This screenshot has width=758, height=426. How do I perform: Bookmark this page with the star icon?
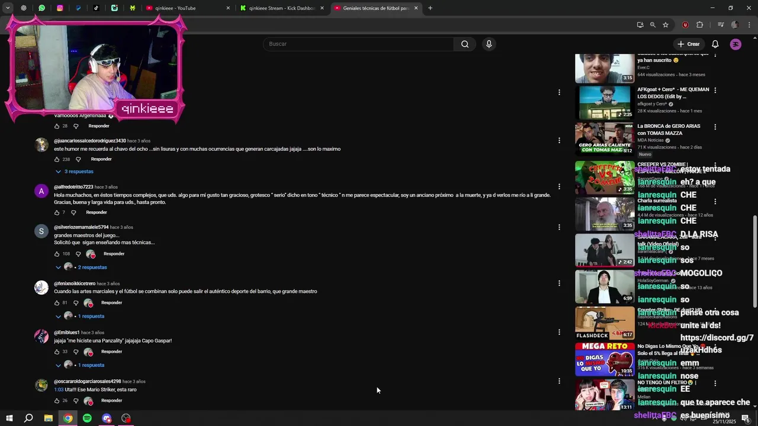tap(666, 25)
